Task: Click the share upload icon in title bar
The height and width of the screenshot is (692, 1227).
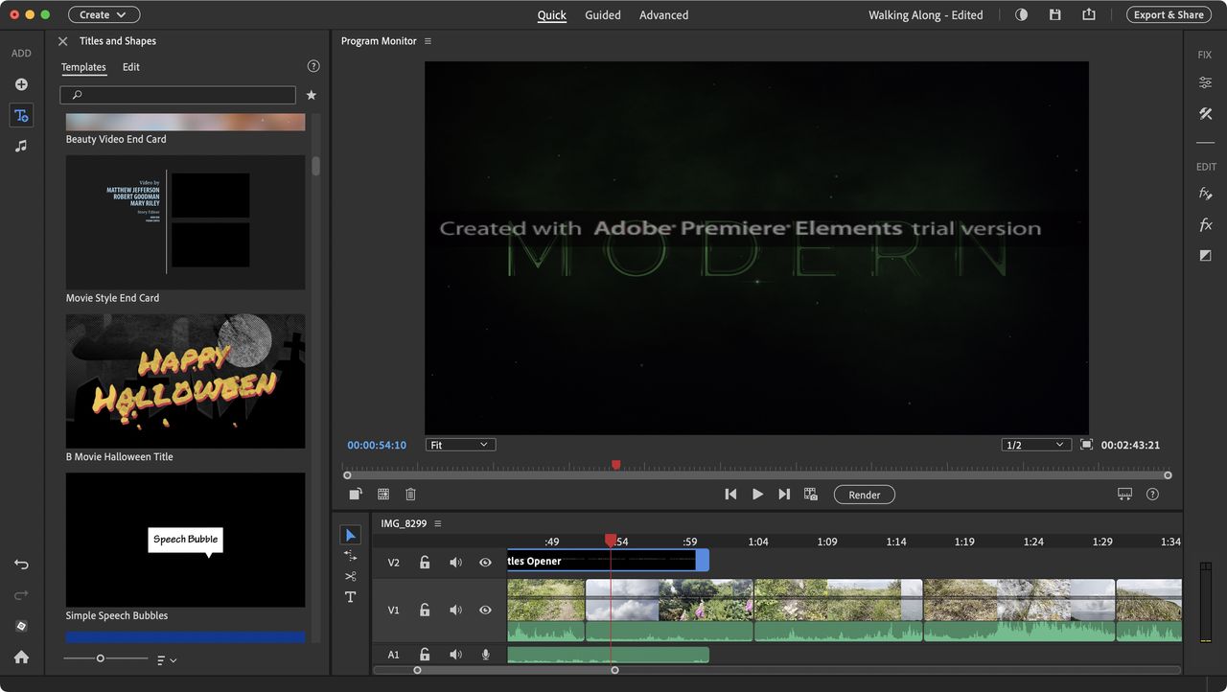Action: (1089, 15)
